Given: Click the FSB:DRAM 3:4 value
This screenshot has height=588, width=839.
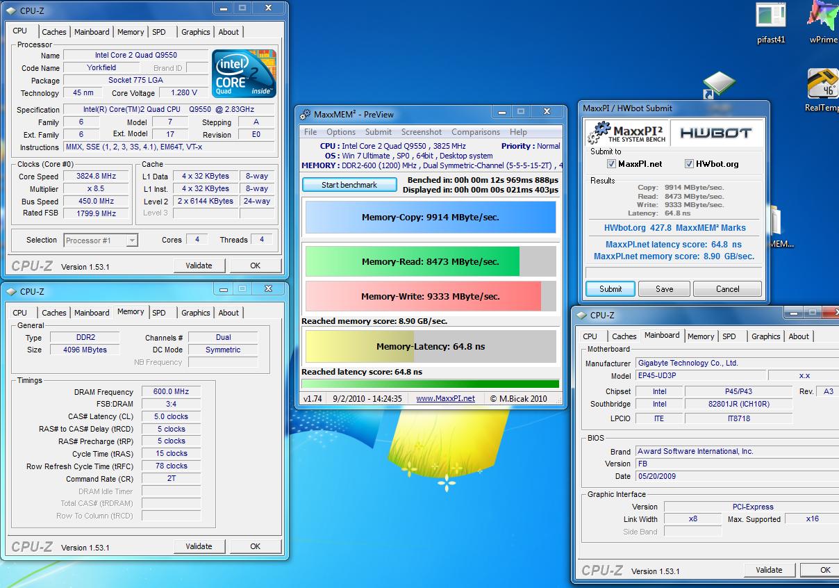Looking at the screenshot, I should 171,405.
